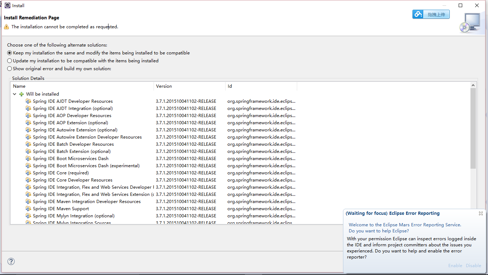Select the Spring IDE Mylyn Integration (optional) icon
The height and width of the screenshot is (275, 488).
[x=29, y=216]
